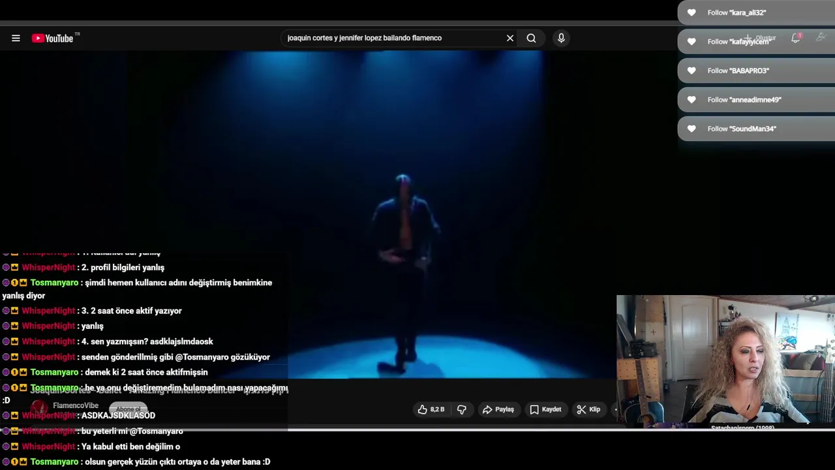Select message "bu yeterli mi @Tosmanyaro"

point(132,431)
